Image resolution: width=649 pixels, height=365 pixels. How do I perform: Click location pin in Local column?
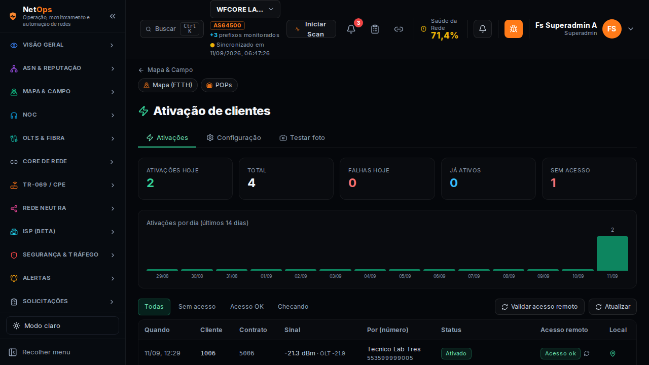point(612,353)
